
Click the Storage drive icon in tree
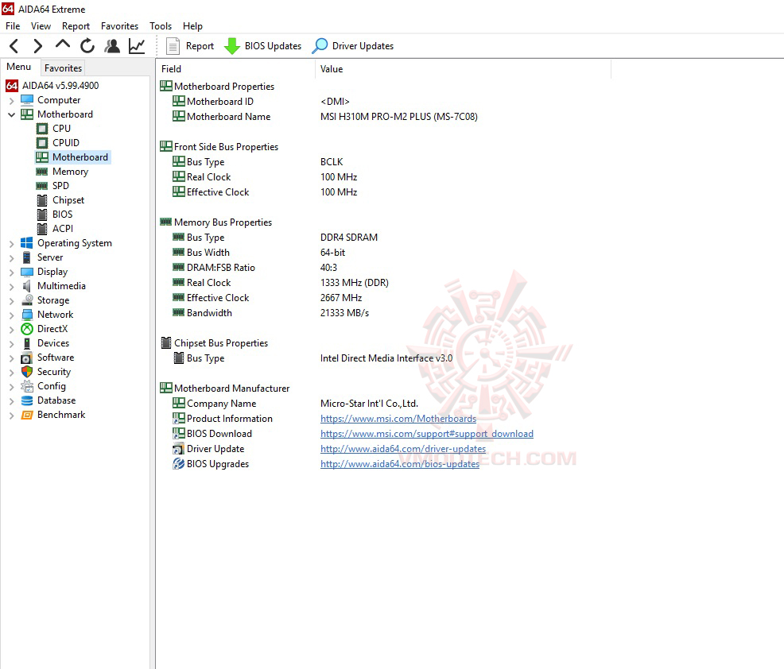pyautogui.click(x=27, y=300)
